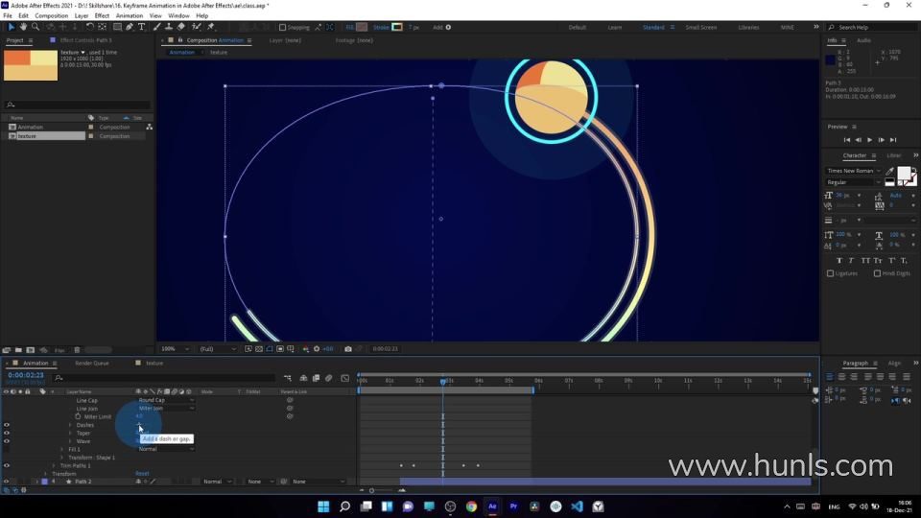921x518 pixels.
Task: Click Reset next to Transform
Action: click(142, 473)
